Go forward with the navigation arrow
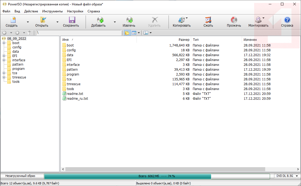301x186 pixels. [x=17, y=33]
